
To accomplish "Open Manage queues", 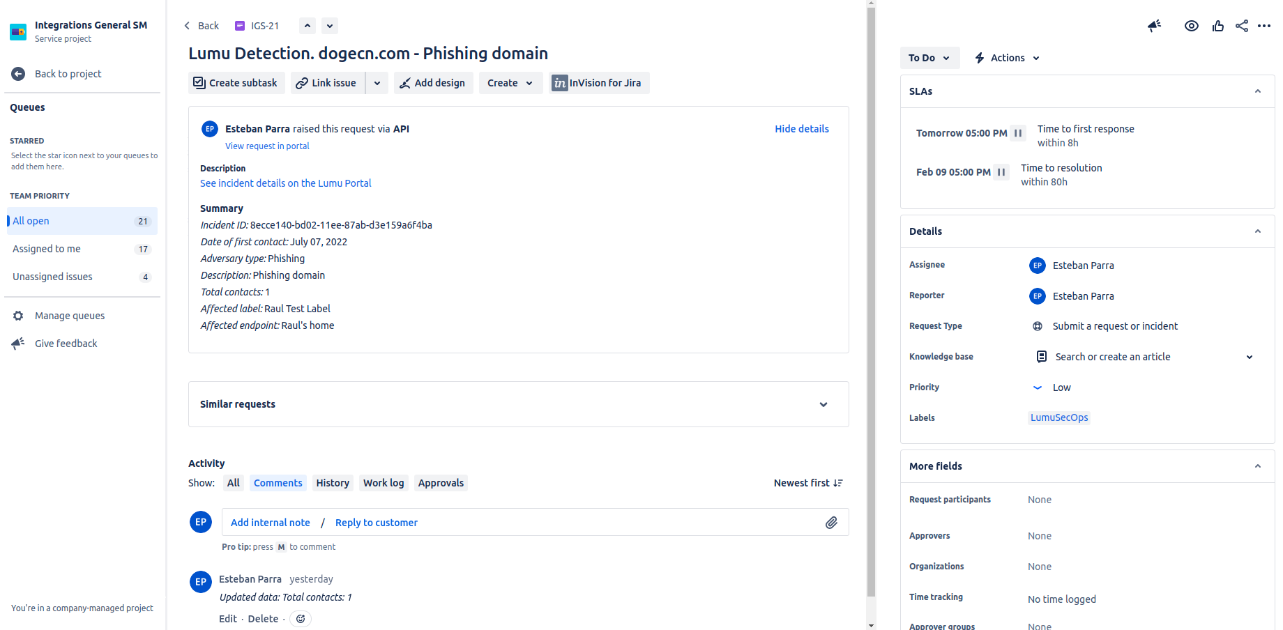I will [x=70, y=316].
